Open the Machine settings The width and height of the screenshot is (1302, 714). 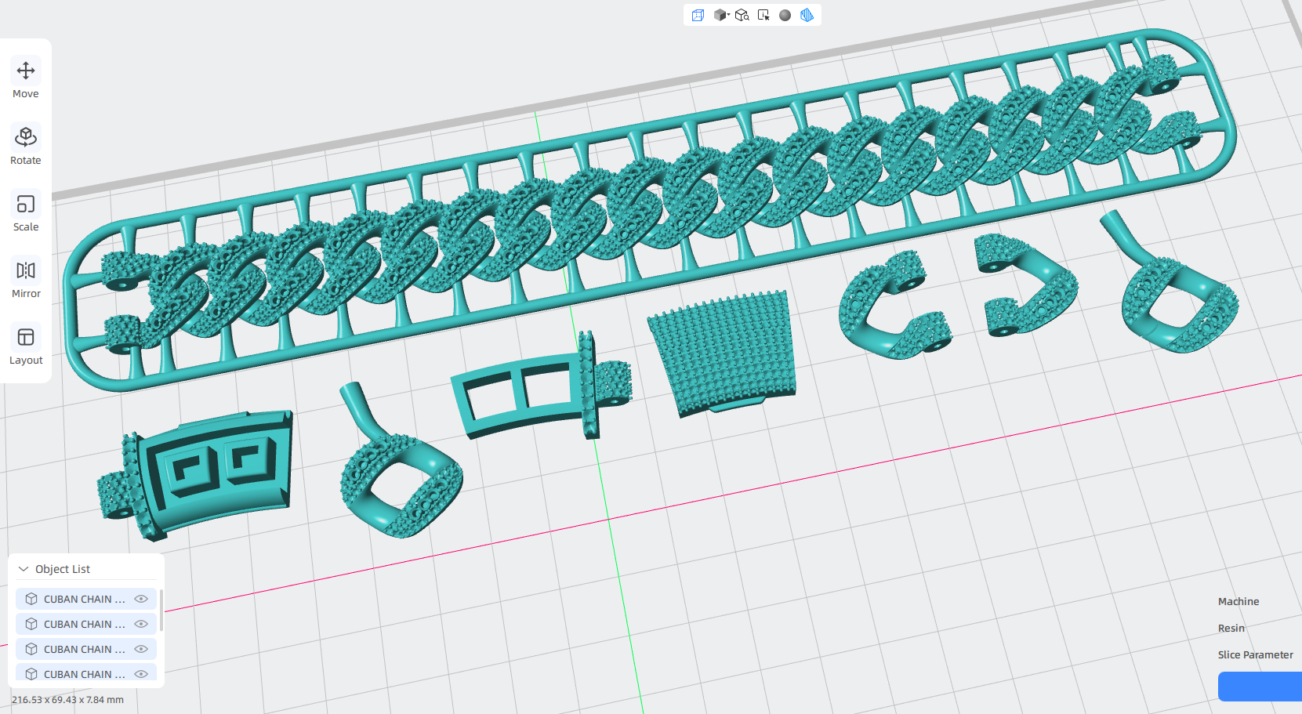click(1239, 602)
